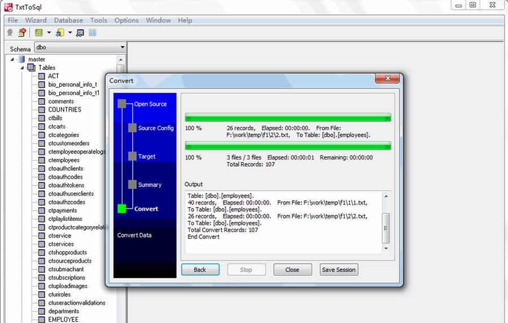Click the table icon beside COUNTRIES
Screen dimensions: 508x323
tap(41, 110)
